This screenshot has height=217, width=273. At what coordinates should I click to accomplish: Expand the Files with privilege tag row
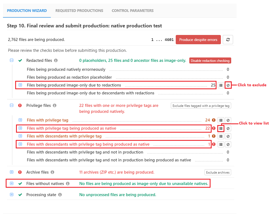(x=20, y=120)
